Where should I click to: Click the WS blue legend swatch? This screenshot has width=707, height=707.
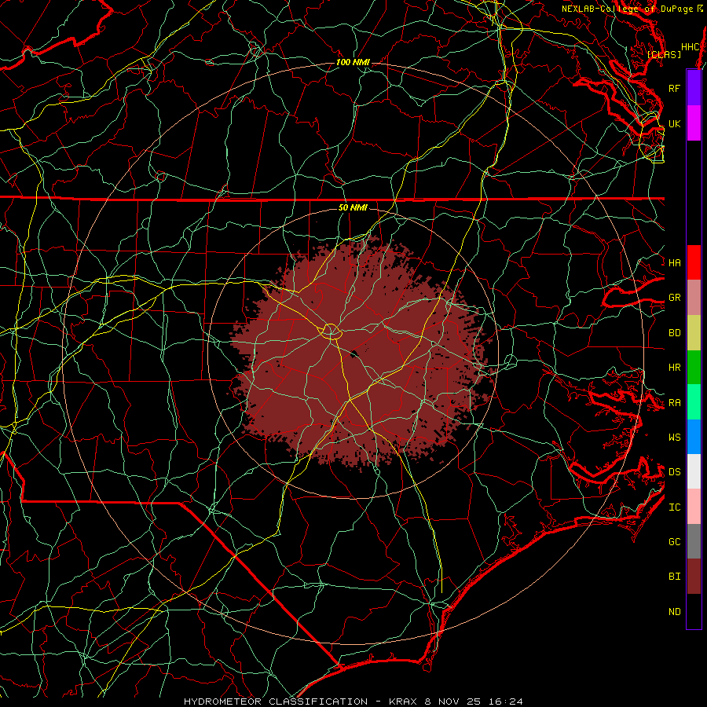tap(694, 437)
